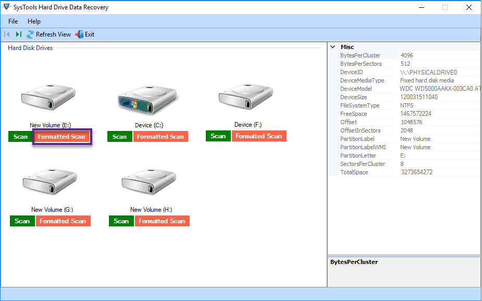The height and width of the screenshot is (301, 482).
Task: Click the Exit toolbar icon
Action: [79, 34]
